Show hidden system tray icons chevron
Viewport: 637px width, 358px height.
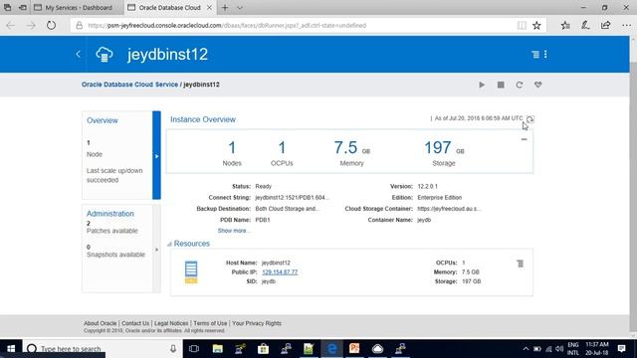[x=526, y=349]
